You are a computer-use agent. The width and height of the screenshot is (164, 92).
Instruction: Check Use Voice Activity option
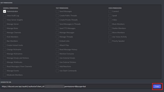click(x=110, y=37)
